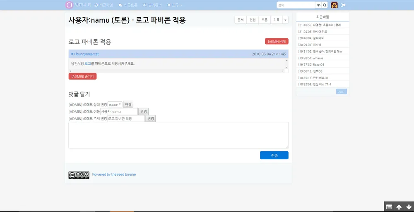Expand the tools dropdown in the navbar
Image resolution: width=414 pixels, height=212 pixels.
(x=175, y=5)
